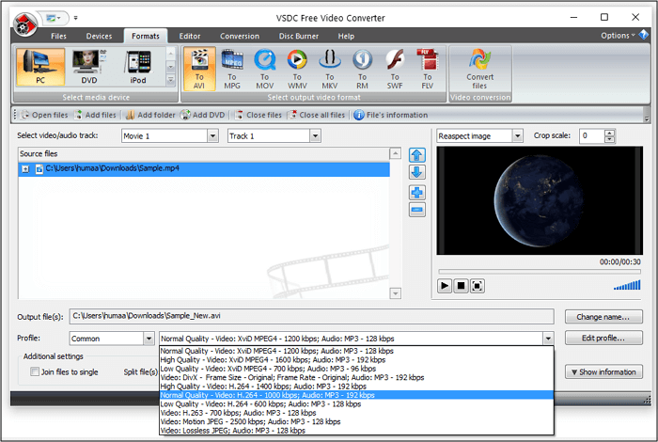658x442 pixels.
Task: Enable Join files to single checkbox
Action: pyautogui.click(x=35, y=372)
